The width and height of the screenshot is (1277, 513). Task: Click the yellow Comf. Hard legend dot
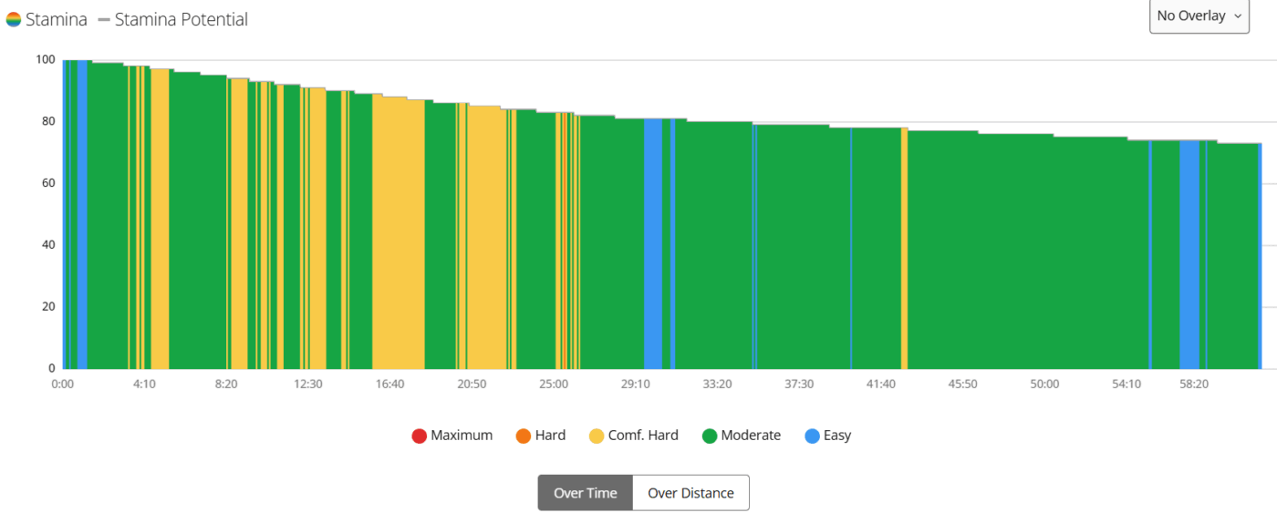pyautogui.click(x=597, y=436)
